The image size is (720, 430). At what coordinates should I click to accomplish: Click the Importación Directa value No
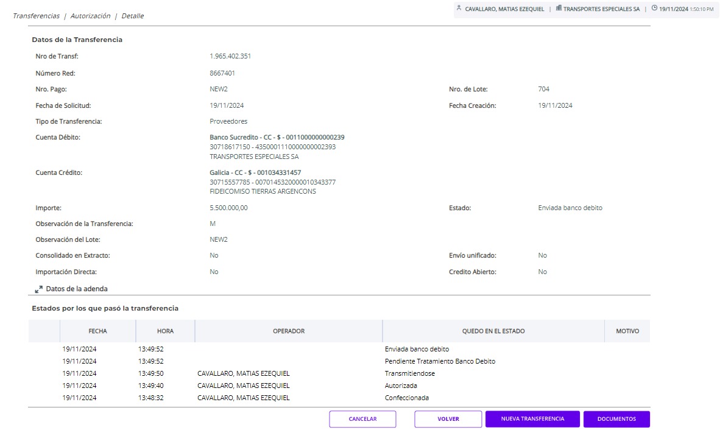214,272
